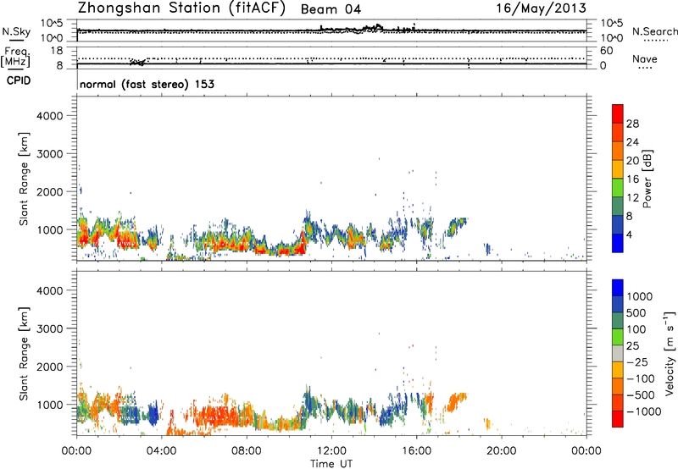Select the 'Beam 04' label
The width and height of the screenshot is (678, 469).
[x=331, y=9]
